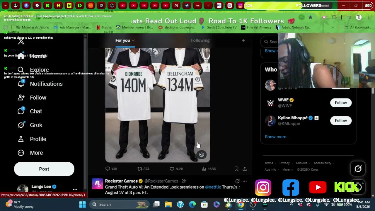Image resolution: width=375 pixels, height=211 pixels.
Task: Open the X logo home link
Action: (21, 41)
